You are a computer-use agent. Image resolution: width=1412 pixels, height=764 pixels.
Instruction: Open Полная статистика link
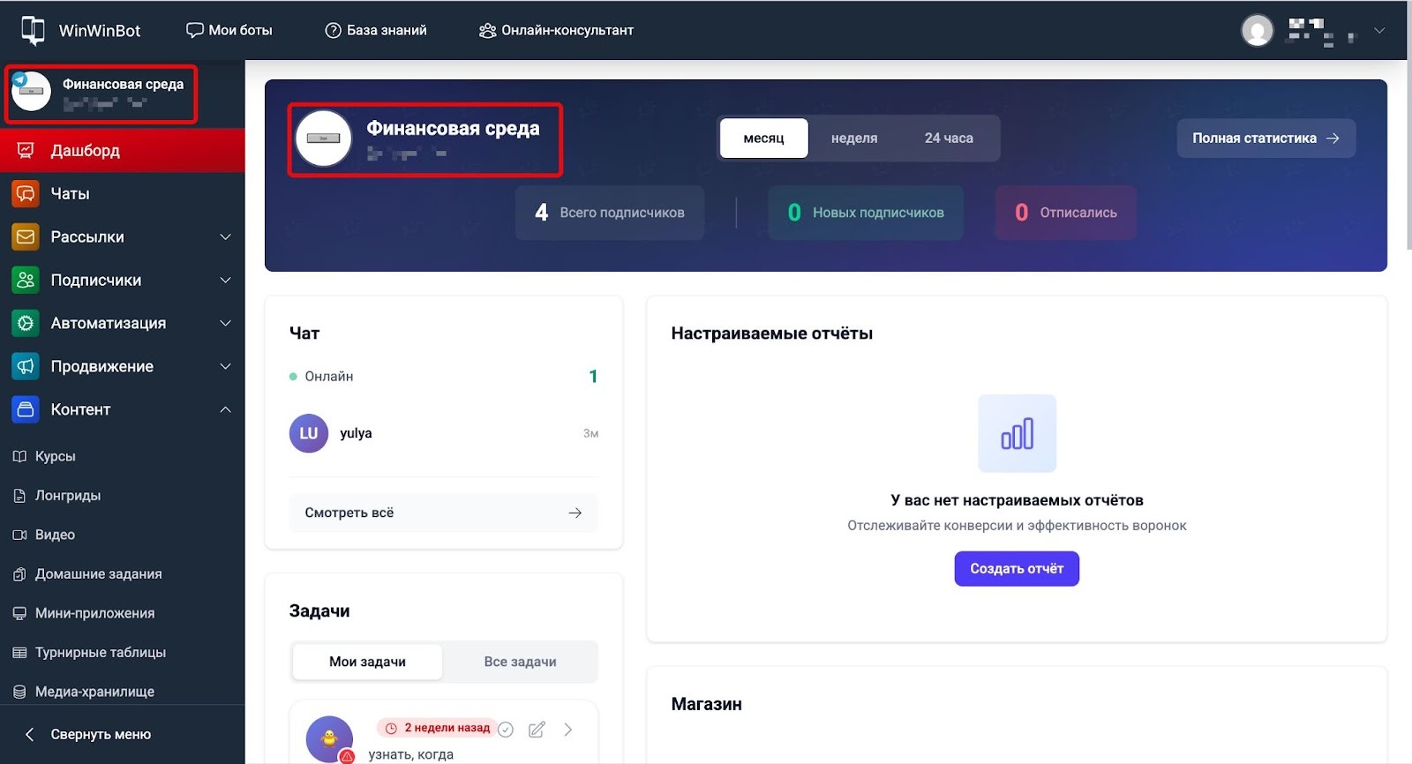pyautogui.click(x=1266, y=139)
